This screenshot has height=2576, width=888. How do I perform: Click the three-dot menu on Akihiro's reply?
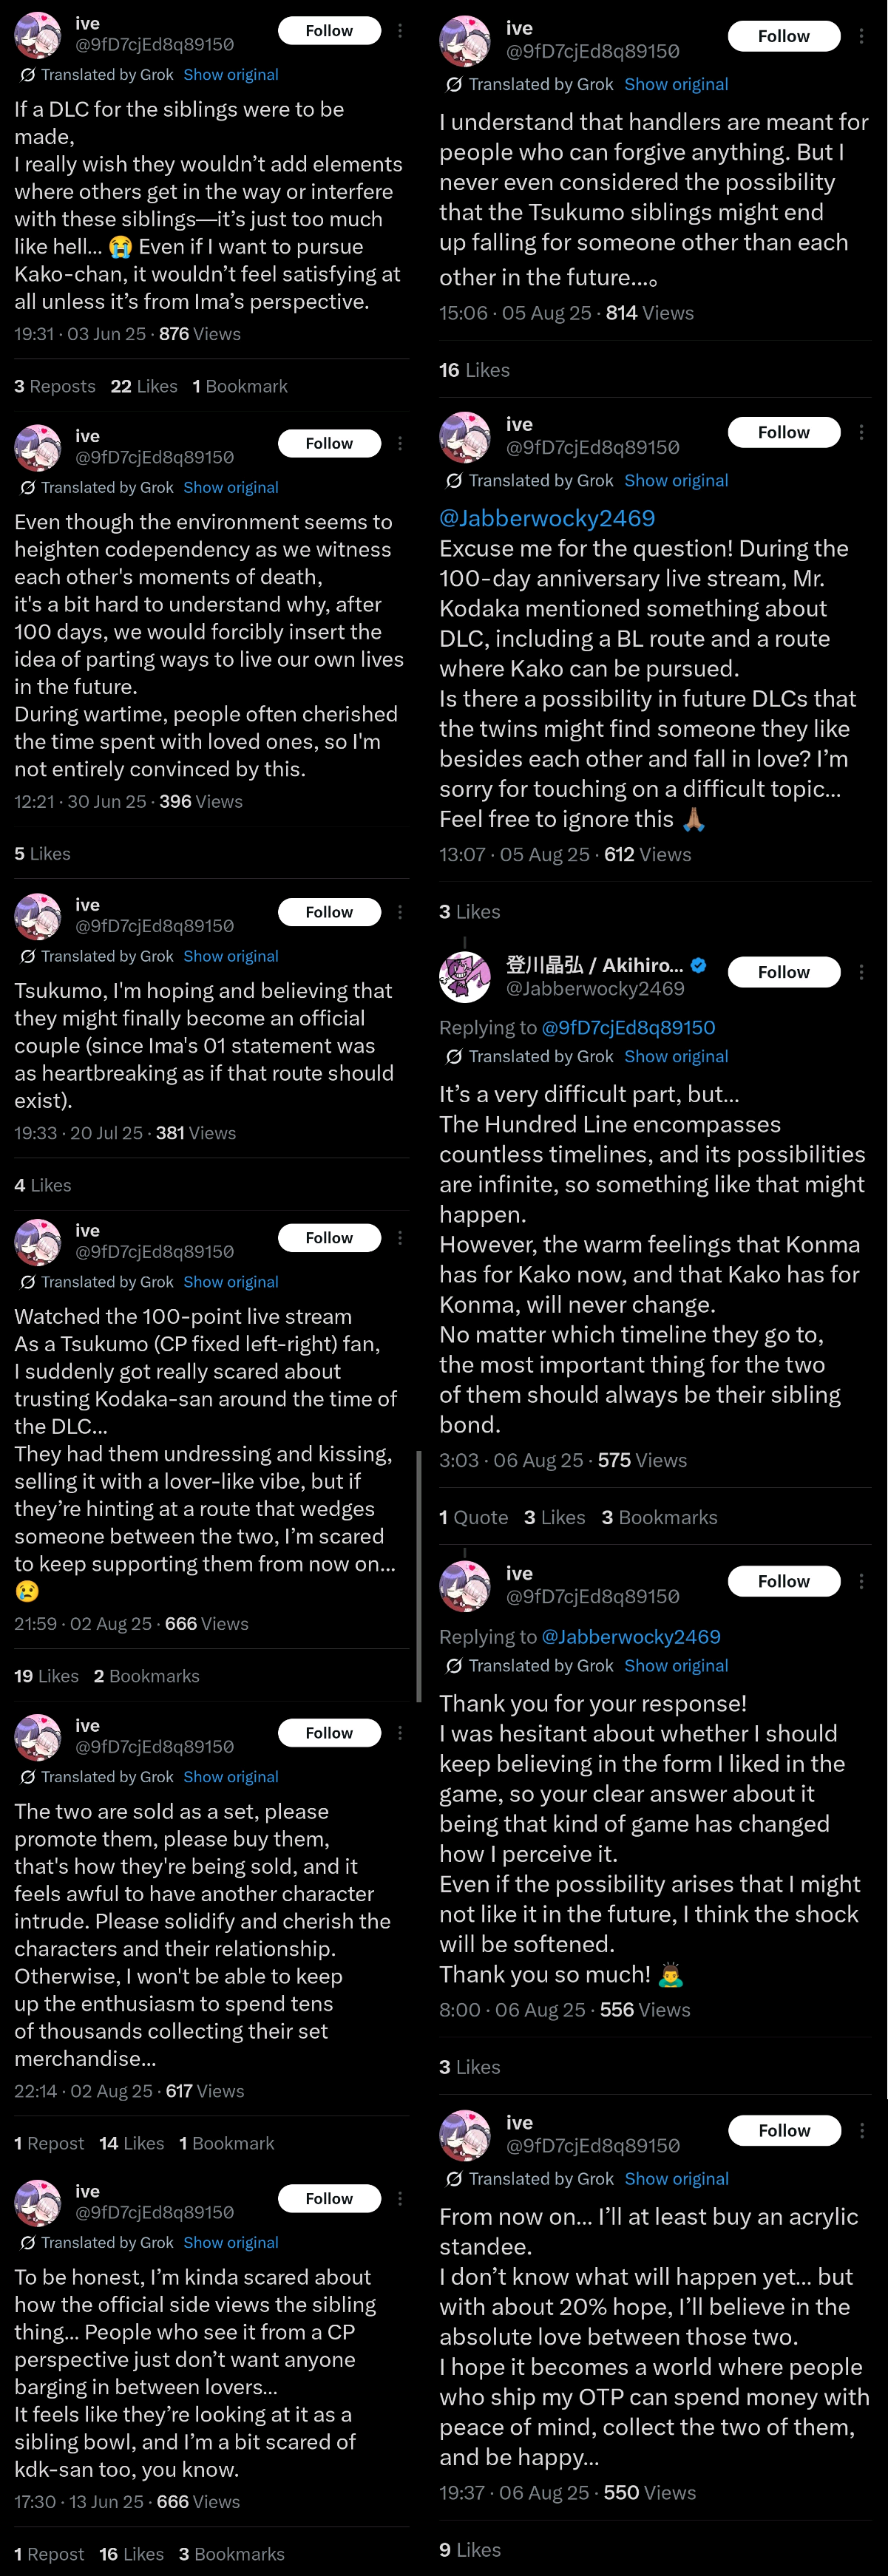(x=861, y=972)
